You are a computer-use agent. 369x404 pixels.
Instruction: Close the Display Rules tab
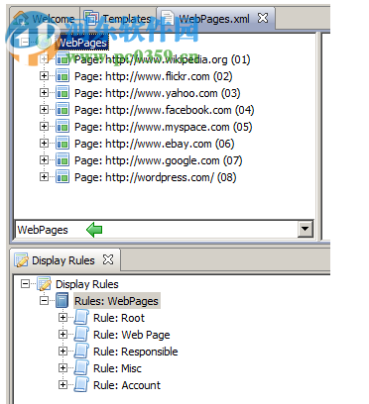pos(108,259)
